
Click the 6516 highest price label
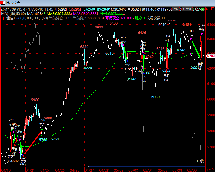click(162, 25)
